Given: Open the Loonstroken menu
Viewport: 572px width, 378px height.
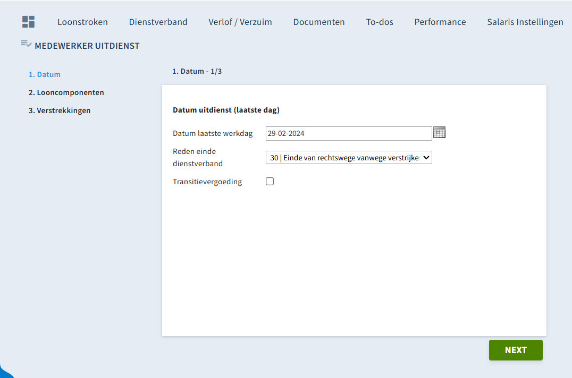Looking at the screenshot, I should (82, 22).
